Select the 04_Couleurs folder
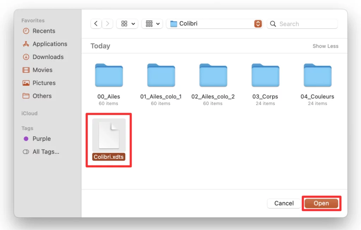 pyautogui.click(x=318, y=75)
